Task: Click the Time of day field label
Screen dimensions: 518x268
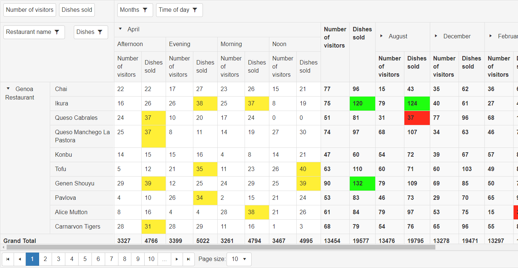Action: click(174, 10)
